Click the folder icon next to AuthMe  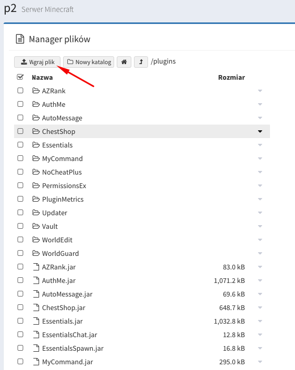point(36,104)
